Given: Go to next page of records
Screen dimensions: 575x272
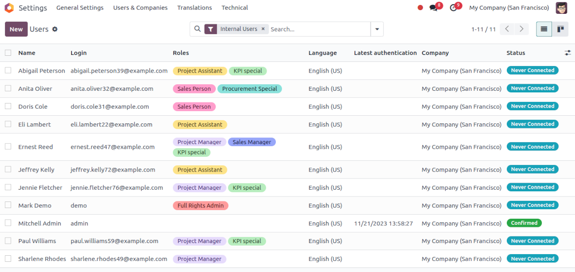Looking at the screenshot, I should tap(521, 29).
